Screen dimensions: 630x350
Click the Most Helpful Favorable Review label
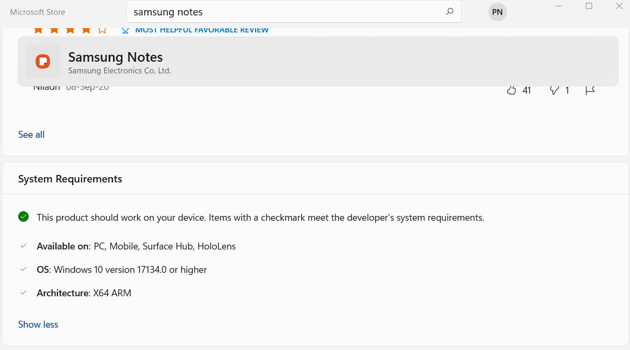coord(202,30)
